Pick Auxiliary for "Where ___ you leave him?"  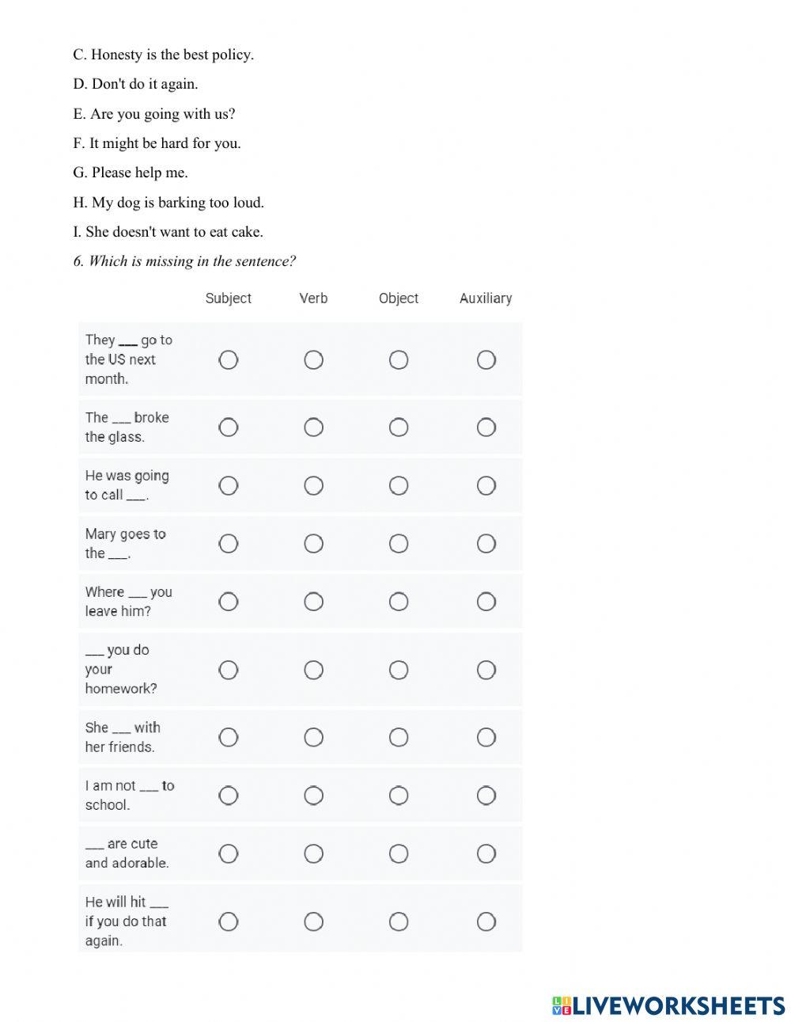tap(486, 602)
